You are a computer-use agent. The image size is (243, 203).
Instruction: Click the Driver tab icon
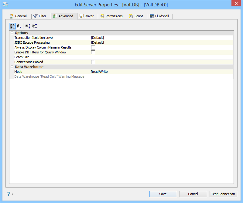81,16
